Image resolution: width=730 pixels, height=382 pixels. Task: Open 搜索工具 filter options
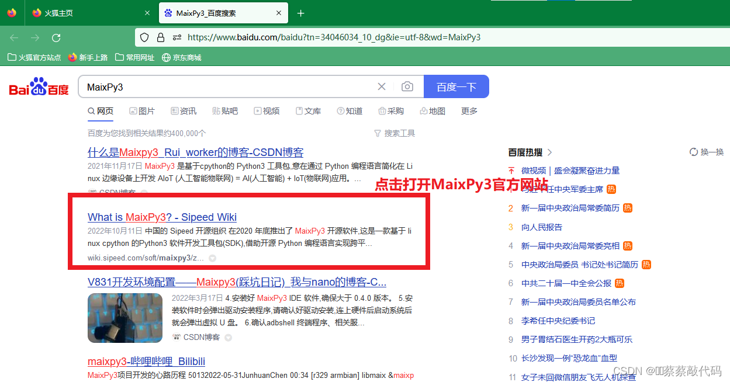pos(395,133)
